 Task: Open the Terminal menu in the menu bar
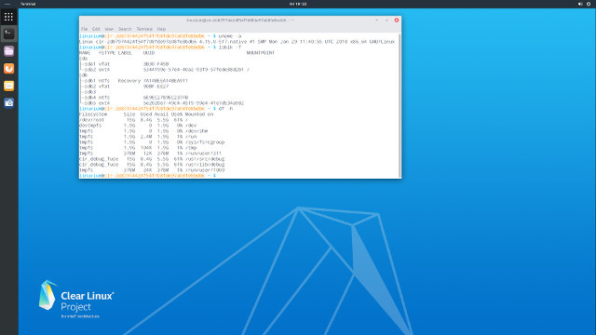pyautogui.click(x=144, y=29)
